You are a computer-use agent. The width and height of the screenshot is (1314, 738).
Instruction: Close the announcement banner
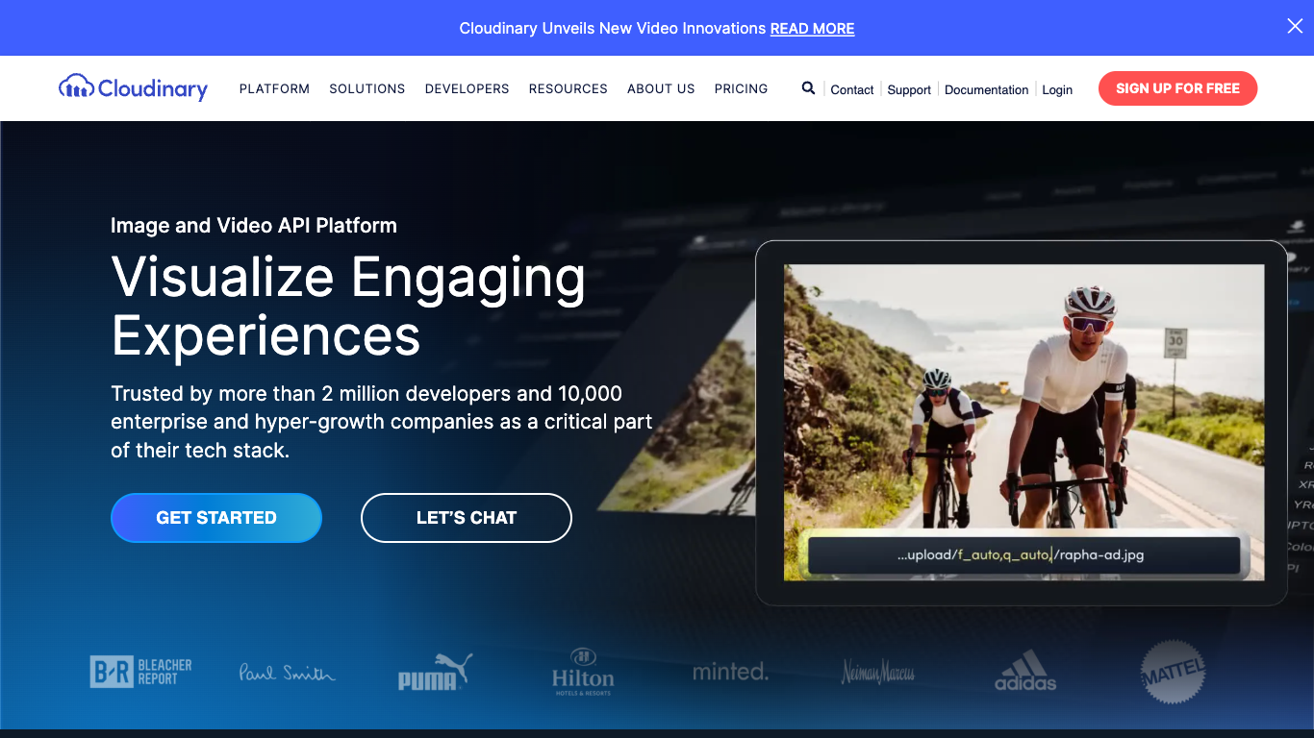pos(1295,27)
